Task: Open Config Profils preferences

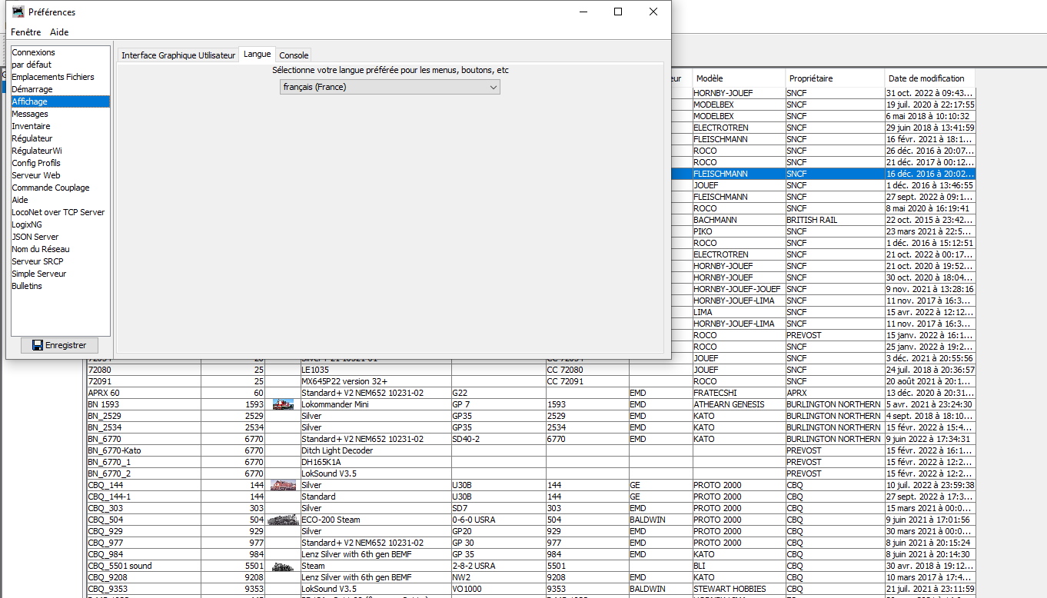Action: [60, 163]
